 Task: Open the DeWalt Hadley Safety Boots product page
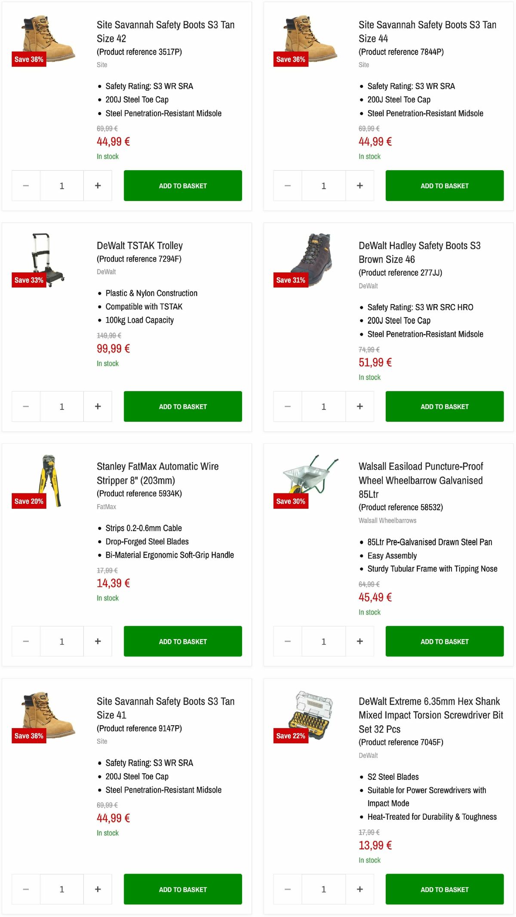point(418,252)
